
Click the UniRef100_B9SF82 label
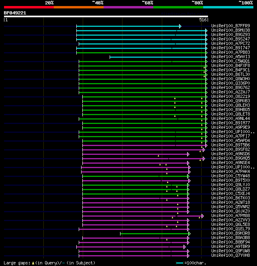click(230, 149)
